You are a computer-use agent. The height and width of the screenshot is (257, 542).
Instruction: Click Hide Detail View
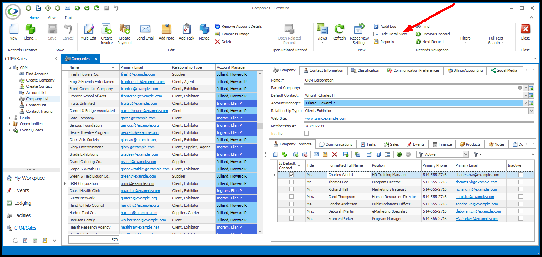click(390, 34)
